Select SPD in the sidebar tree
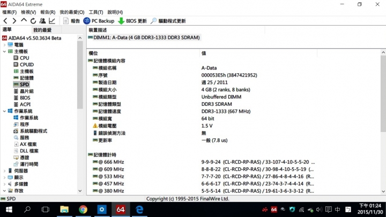This screenshot has width=386, height=217. pos(21,84)
